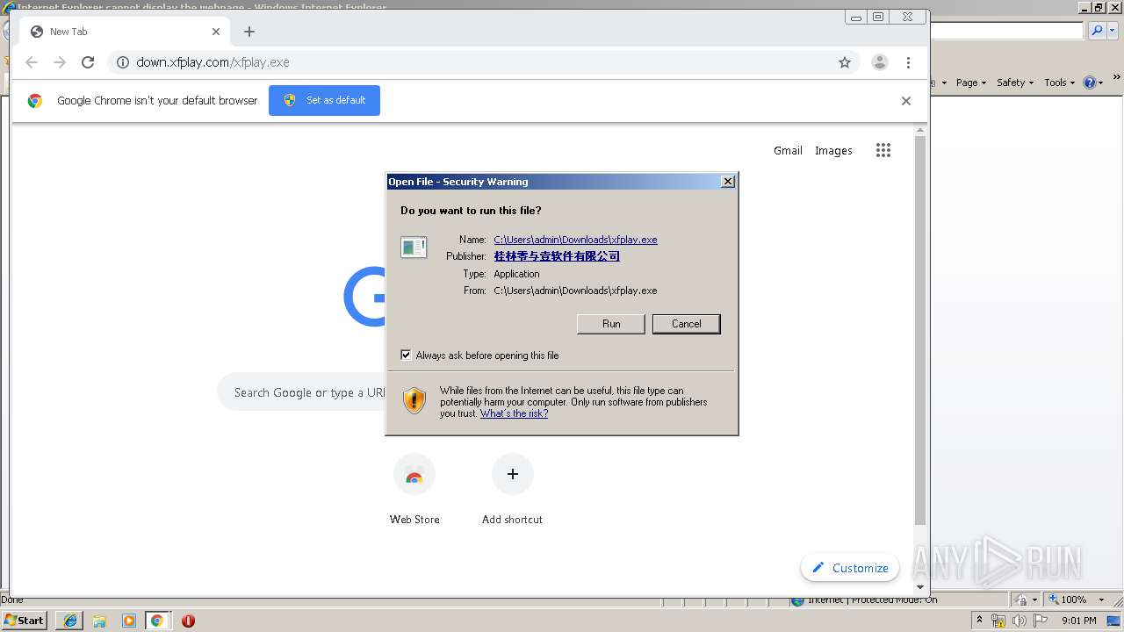The image size is (1124, 632).
Task: Click the Show Desktop button
Action: [x=1115, y=621]
